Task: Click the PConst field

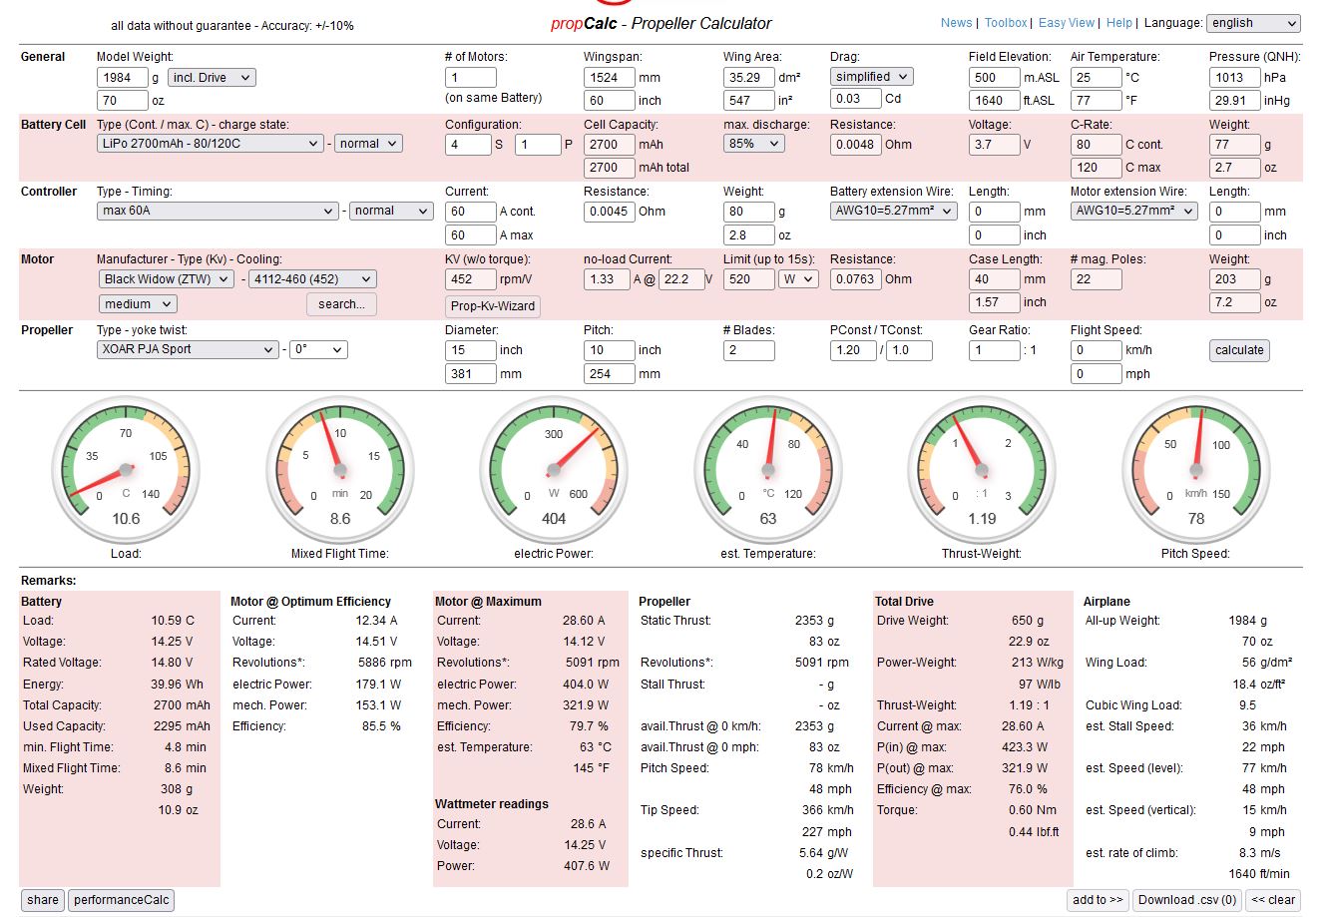Action: [x=853, y=350]
